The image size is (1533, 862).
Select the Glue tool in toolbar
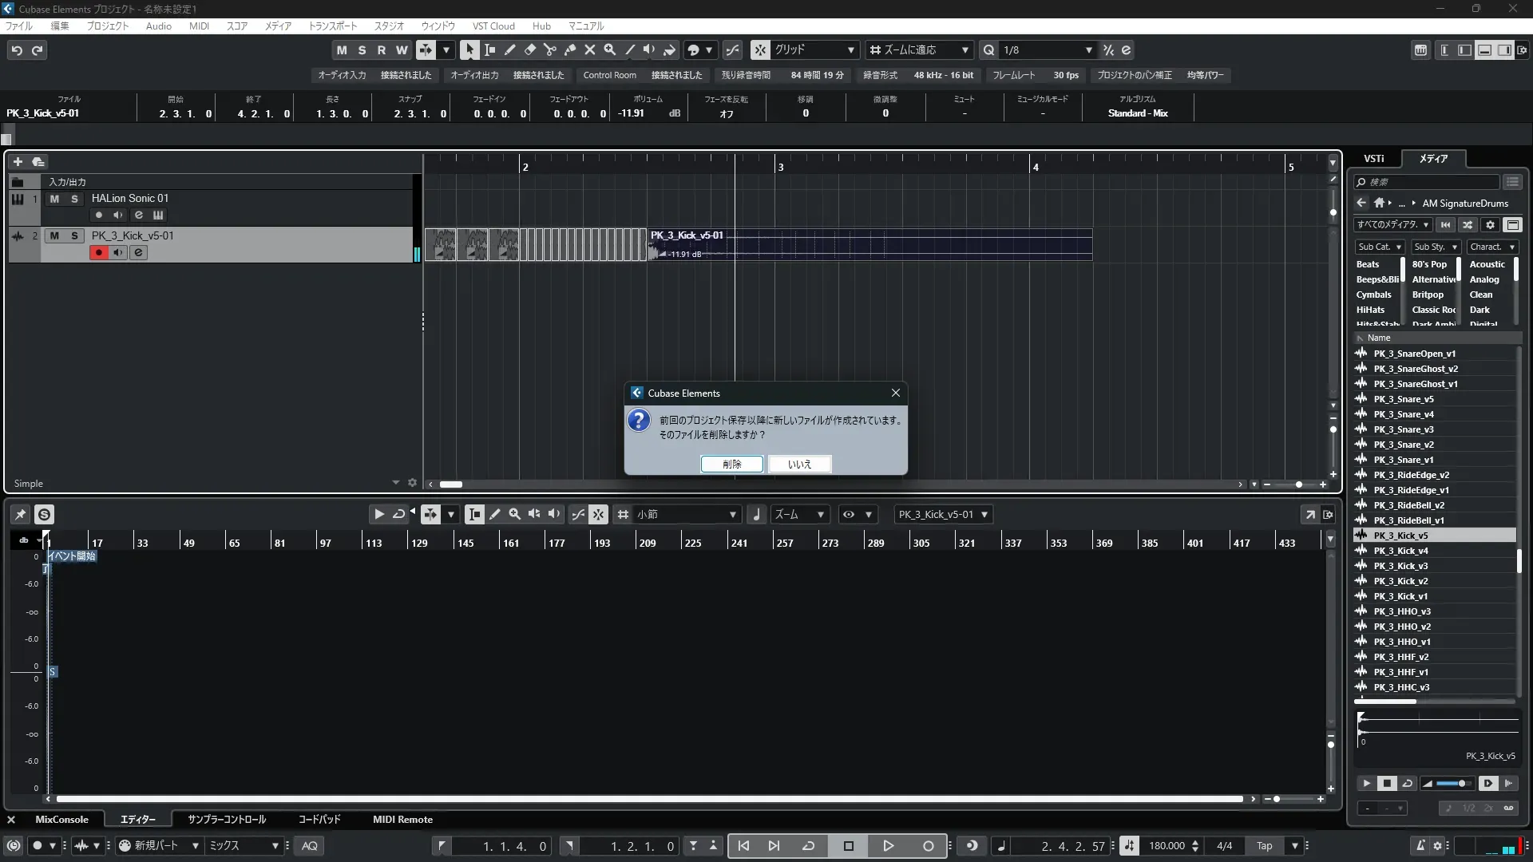(570, 49)
